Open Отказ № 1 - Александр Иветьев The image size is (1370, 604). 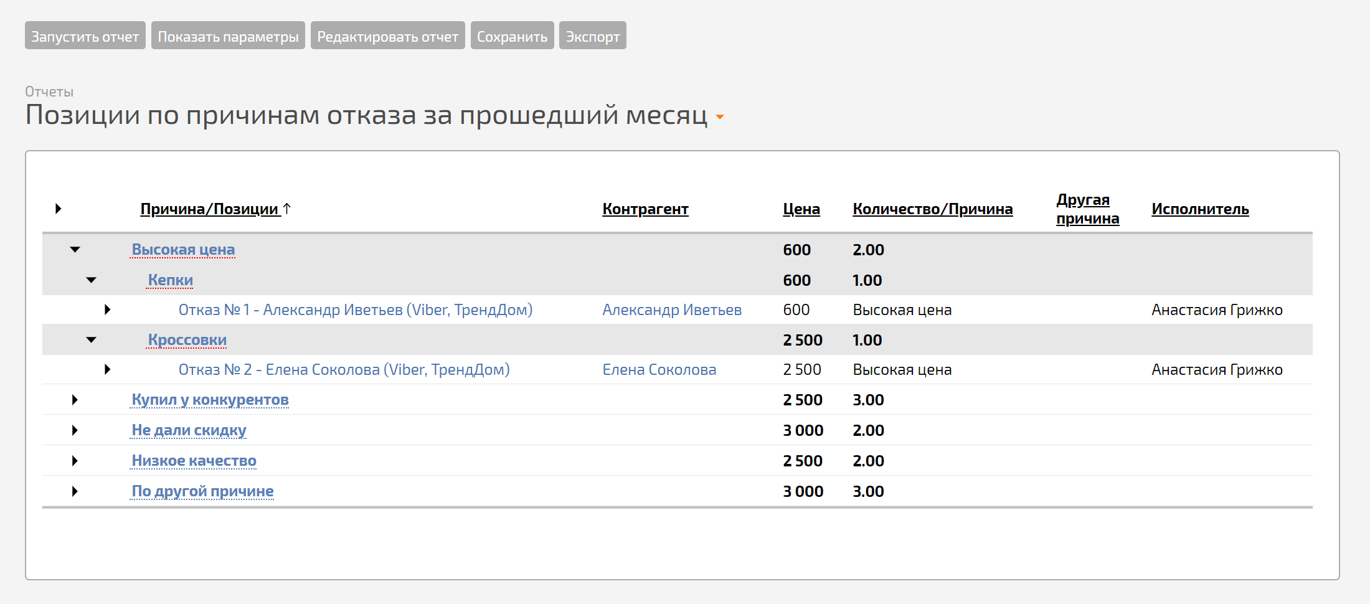(355, 309)
